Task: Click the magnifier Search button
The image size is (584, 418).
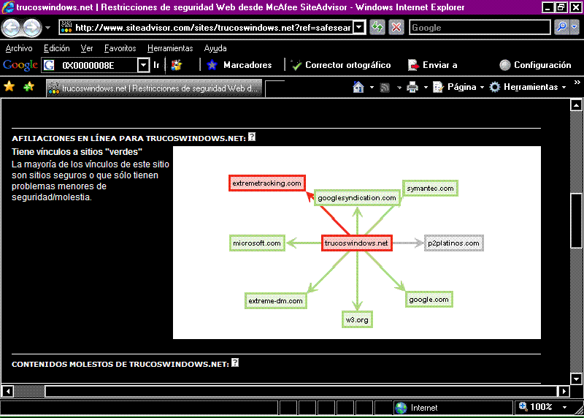Action: tap(561, 27)
